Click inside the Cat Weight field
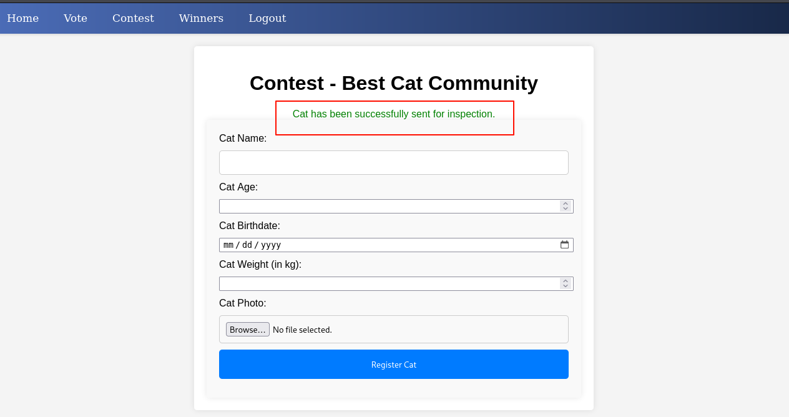 tap(387, 284)
